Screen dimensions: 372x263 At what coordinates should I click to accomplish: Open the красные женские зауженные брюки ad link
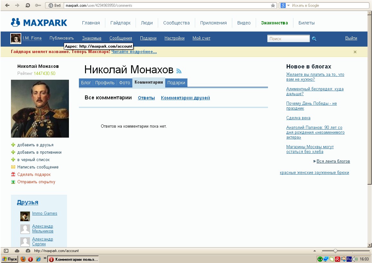314,172
